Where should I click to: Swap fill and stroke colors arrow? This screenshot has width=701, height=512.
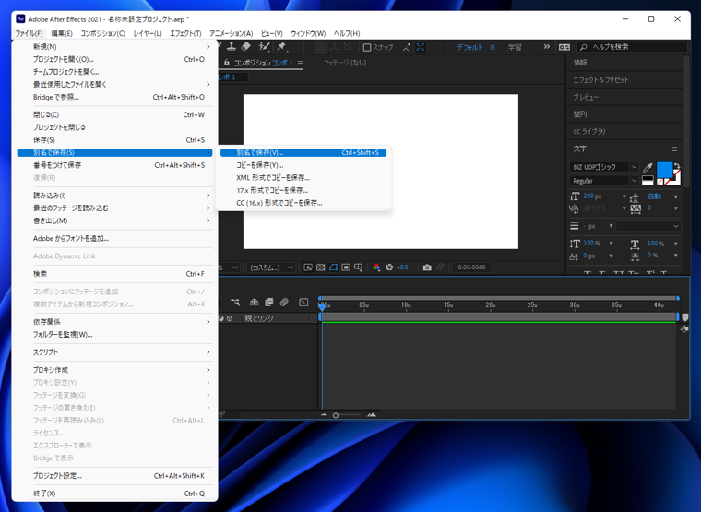pos(676,166)
